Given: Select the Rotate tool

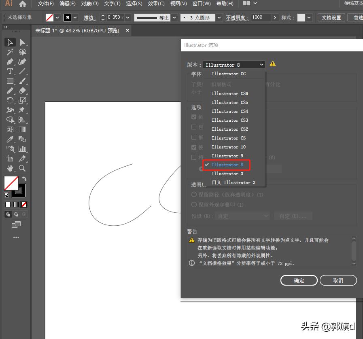Looking at the screenshot, I should point(10,100).
